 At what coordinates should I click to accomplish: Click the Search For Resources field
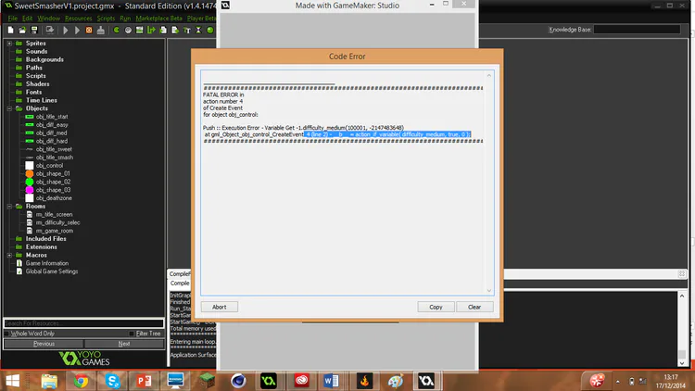coord(83,323)
